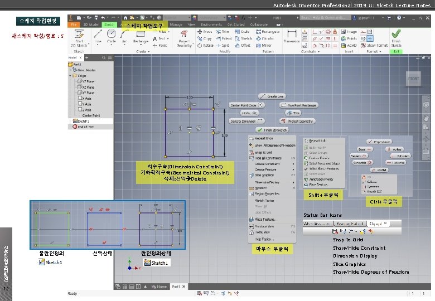Select the Line drawing tool
This screenshot has width=435, height=301.
[x=98, y=36]
